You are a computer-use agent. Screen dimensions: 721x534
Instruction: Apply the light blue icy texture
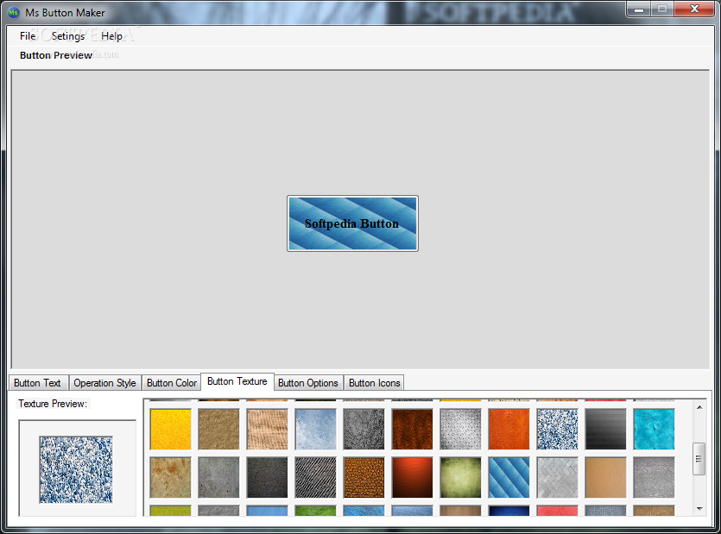pyautogui.click(x=315, y=430)
